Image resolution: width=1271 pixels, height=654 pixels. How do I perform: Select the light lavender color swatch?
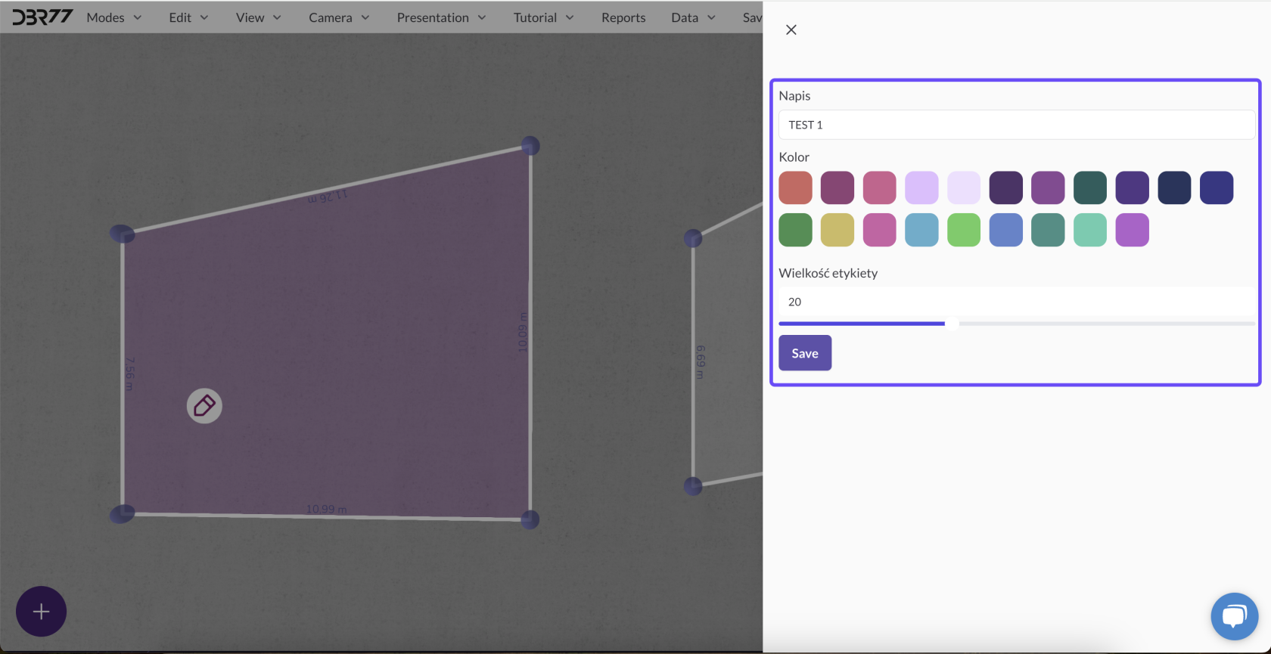point(921,188)
